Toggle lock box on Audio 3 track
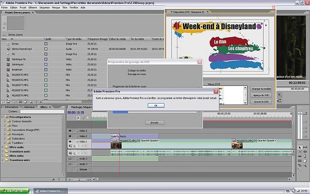Viewport: 310px width, 194px height. (74, 164)
